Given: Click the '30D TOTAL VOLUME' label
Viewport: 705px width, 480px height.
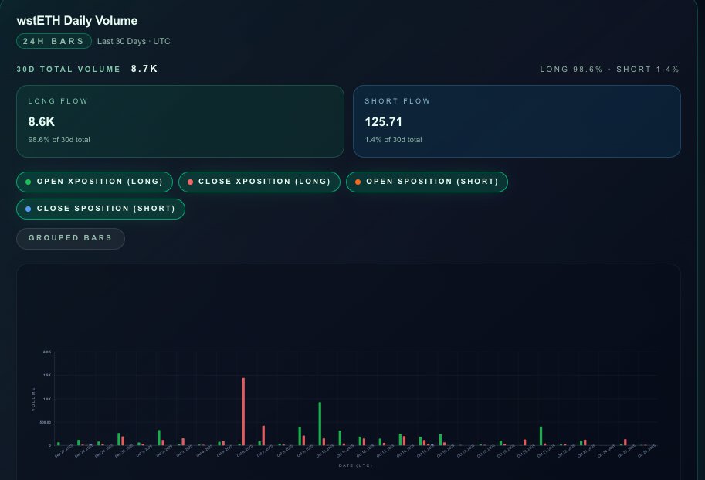Looking at the screenshot, I should pos(69,70).
